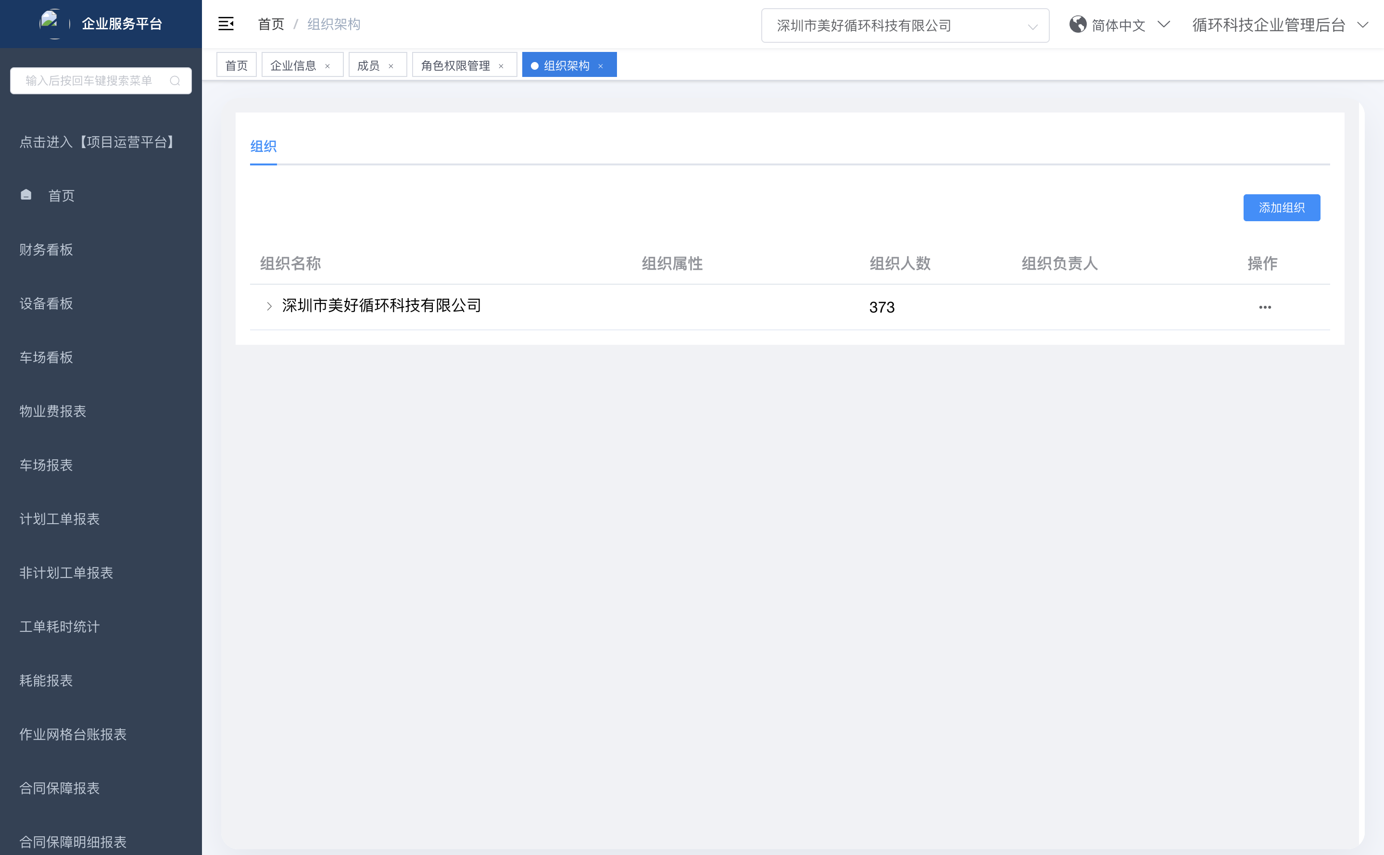Open the three-dot actions menu in the company row
This screenshot has width=1384, height=855.
pos(1265,307)
